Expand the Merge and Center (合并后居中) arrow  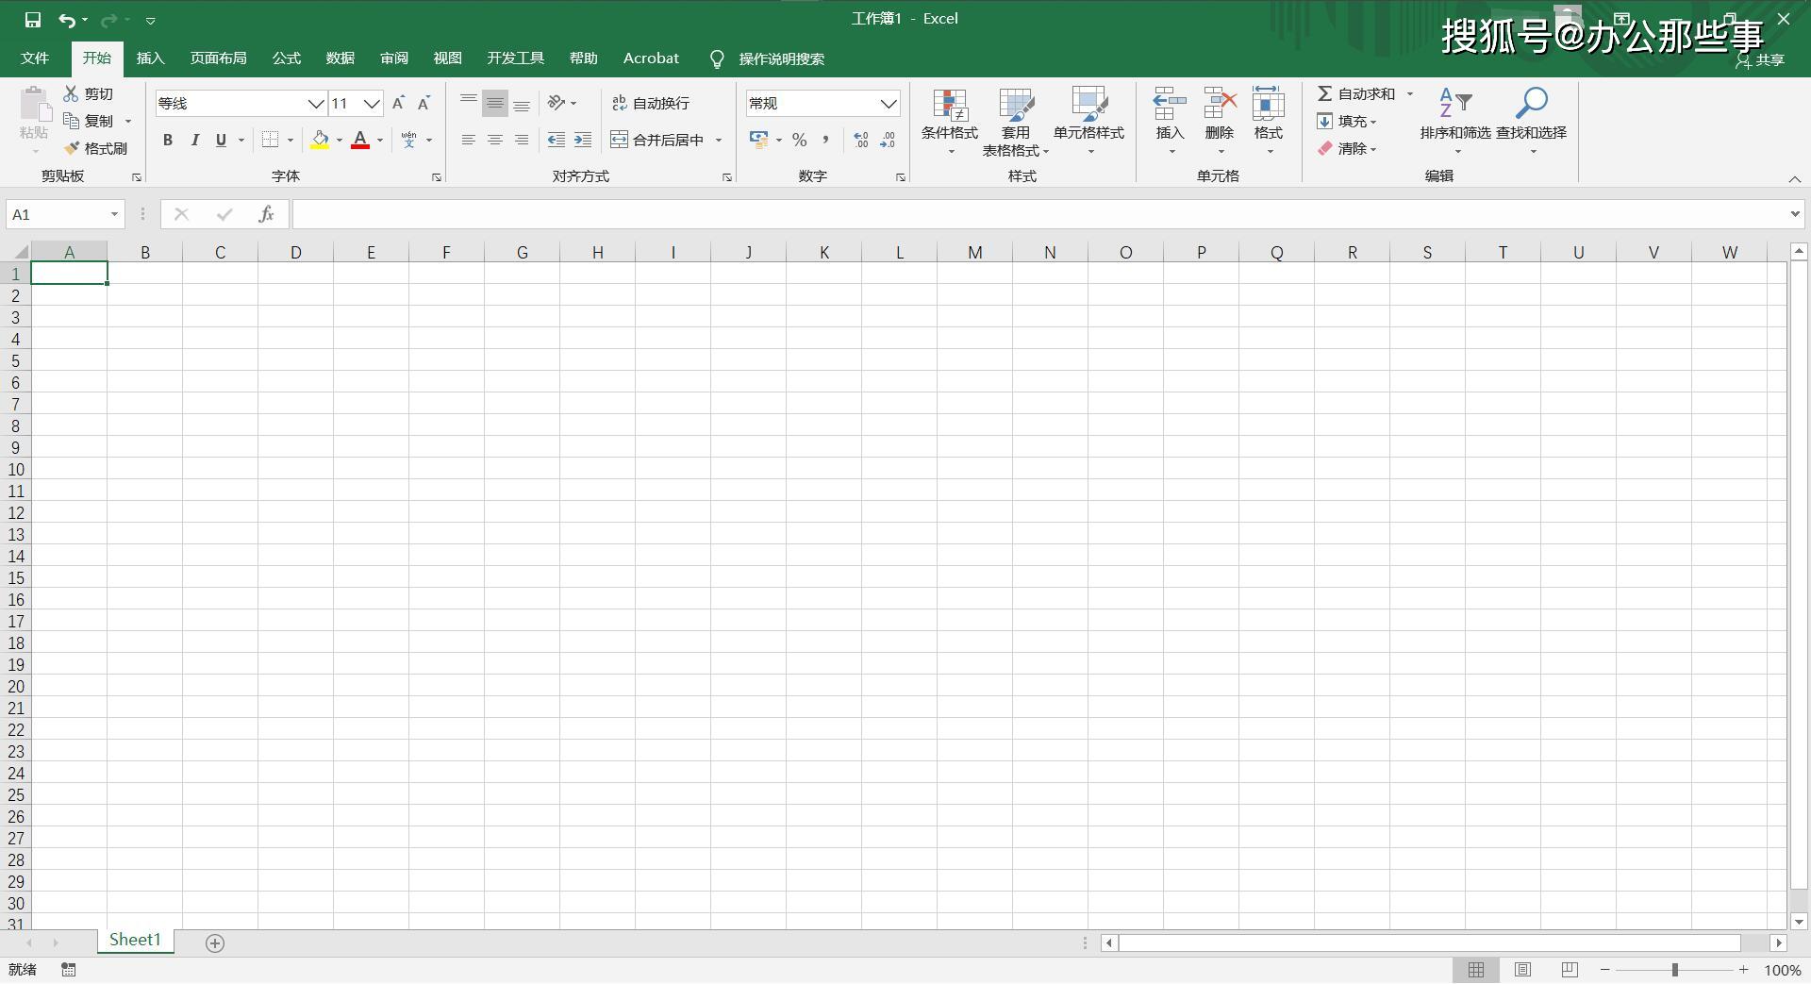click(x=719, y=141)
